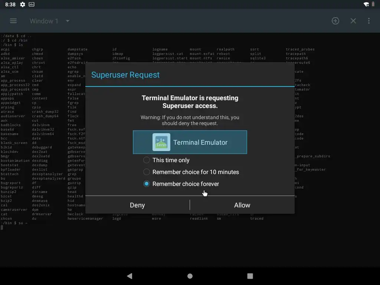Screen dimensions: 380x285
Task: Tap the Terminal Emulator app entry
Action: (x=190, y=142)
